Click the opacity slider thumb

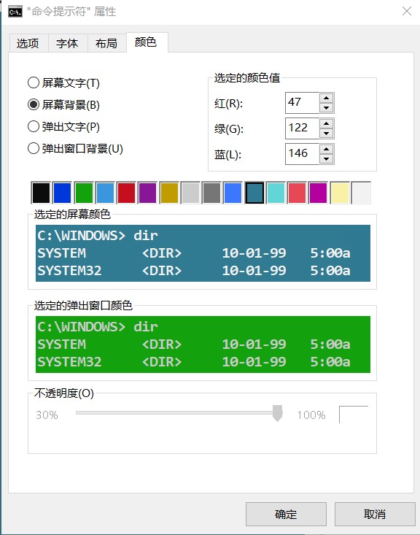[x=278, y=413]
